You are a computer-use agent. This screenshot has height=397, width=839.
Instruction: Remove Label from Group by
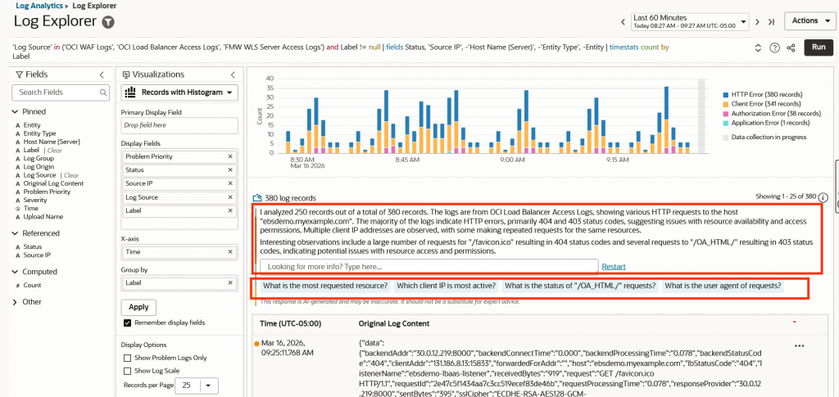(230, 282)
